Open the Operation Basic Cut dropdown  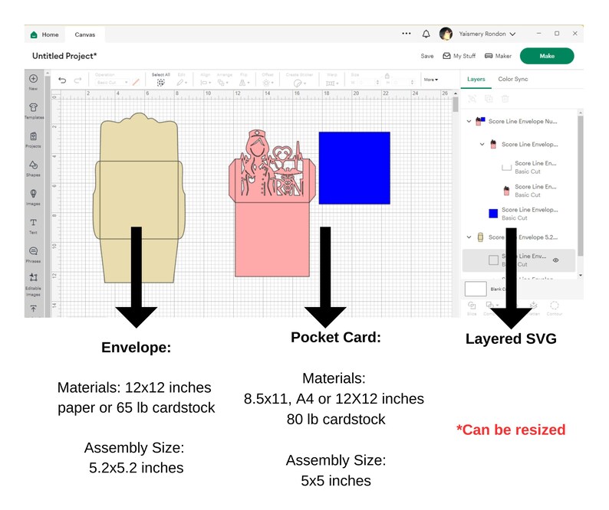112,82
